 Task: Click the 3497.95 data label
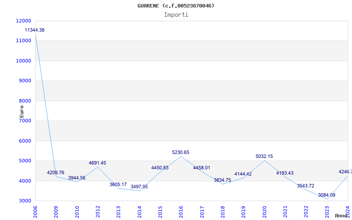click(139, 187)
